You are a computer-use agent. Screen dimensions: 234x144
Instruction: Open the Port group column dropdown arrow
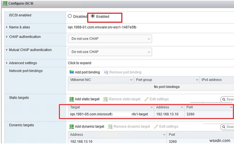(197, 80)
